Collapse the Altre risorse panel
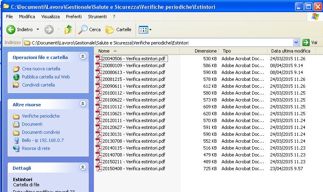This screenshot has width=323, height=192. point(83,104)
